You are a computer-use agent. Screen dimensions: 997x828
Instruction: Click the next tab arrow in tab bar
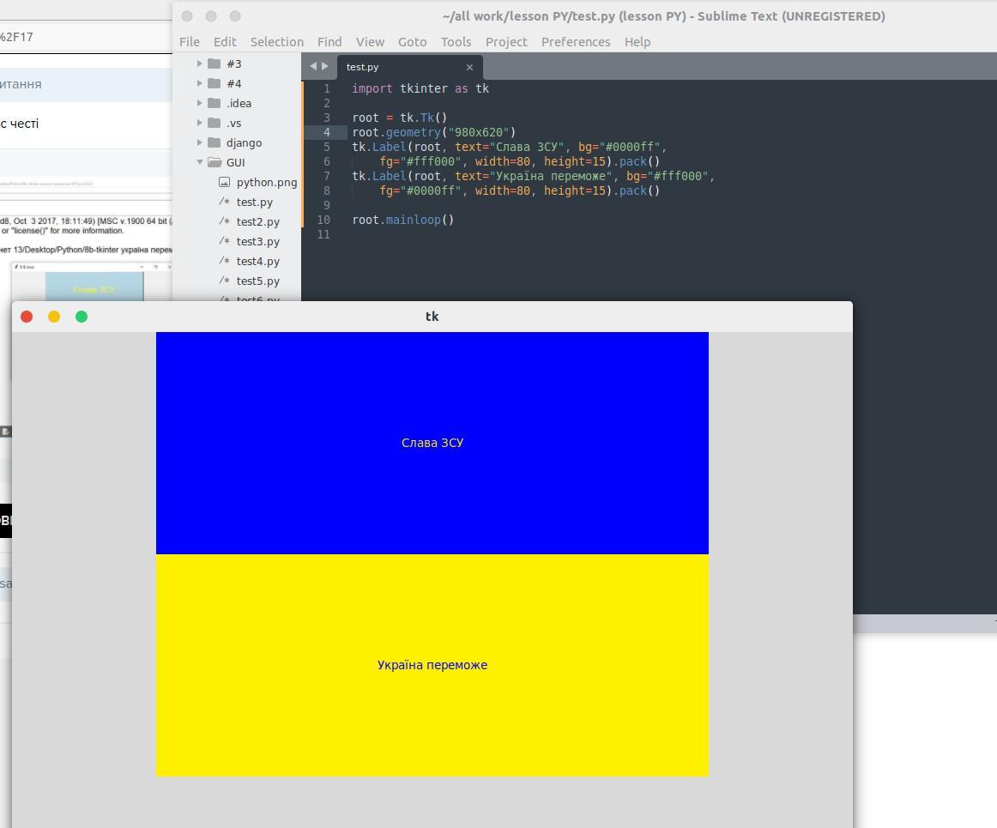point(325,66)
